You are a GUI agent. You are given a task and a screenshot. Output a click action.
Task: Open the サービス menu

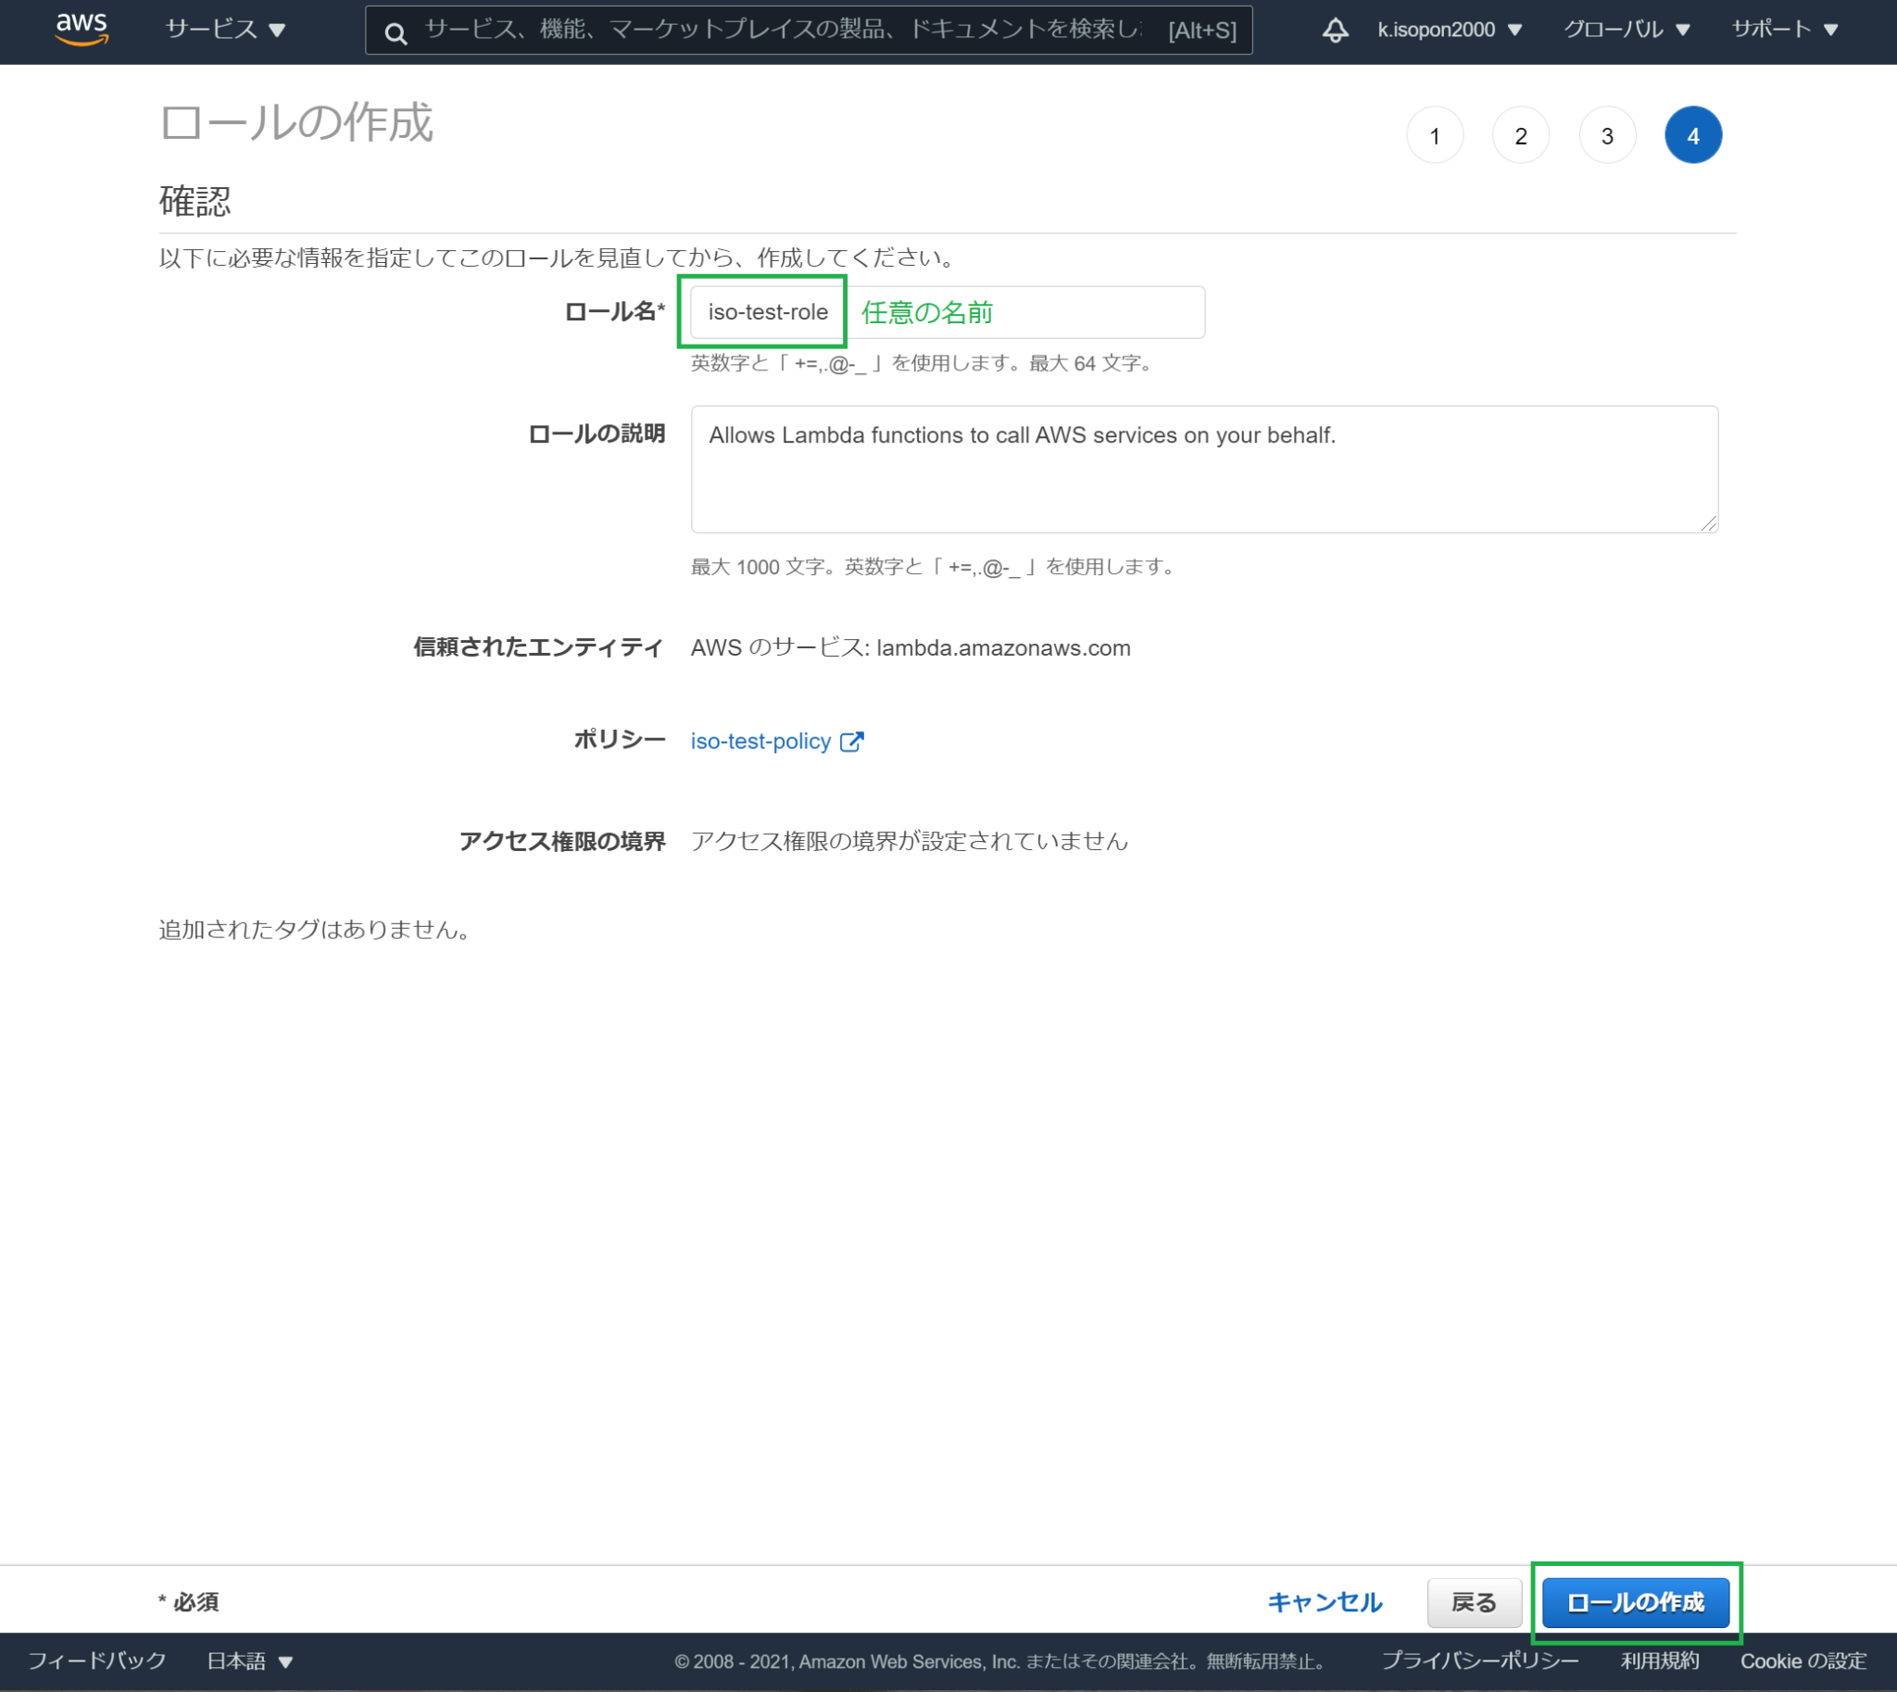coord(221,29)
